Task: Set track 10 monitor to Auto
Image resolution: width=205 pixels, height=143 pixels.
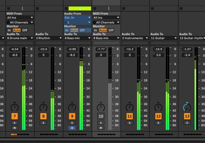Action: tap(103, 30)
